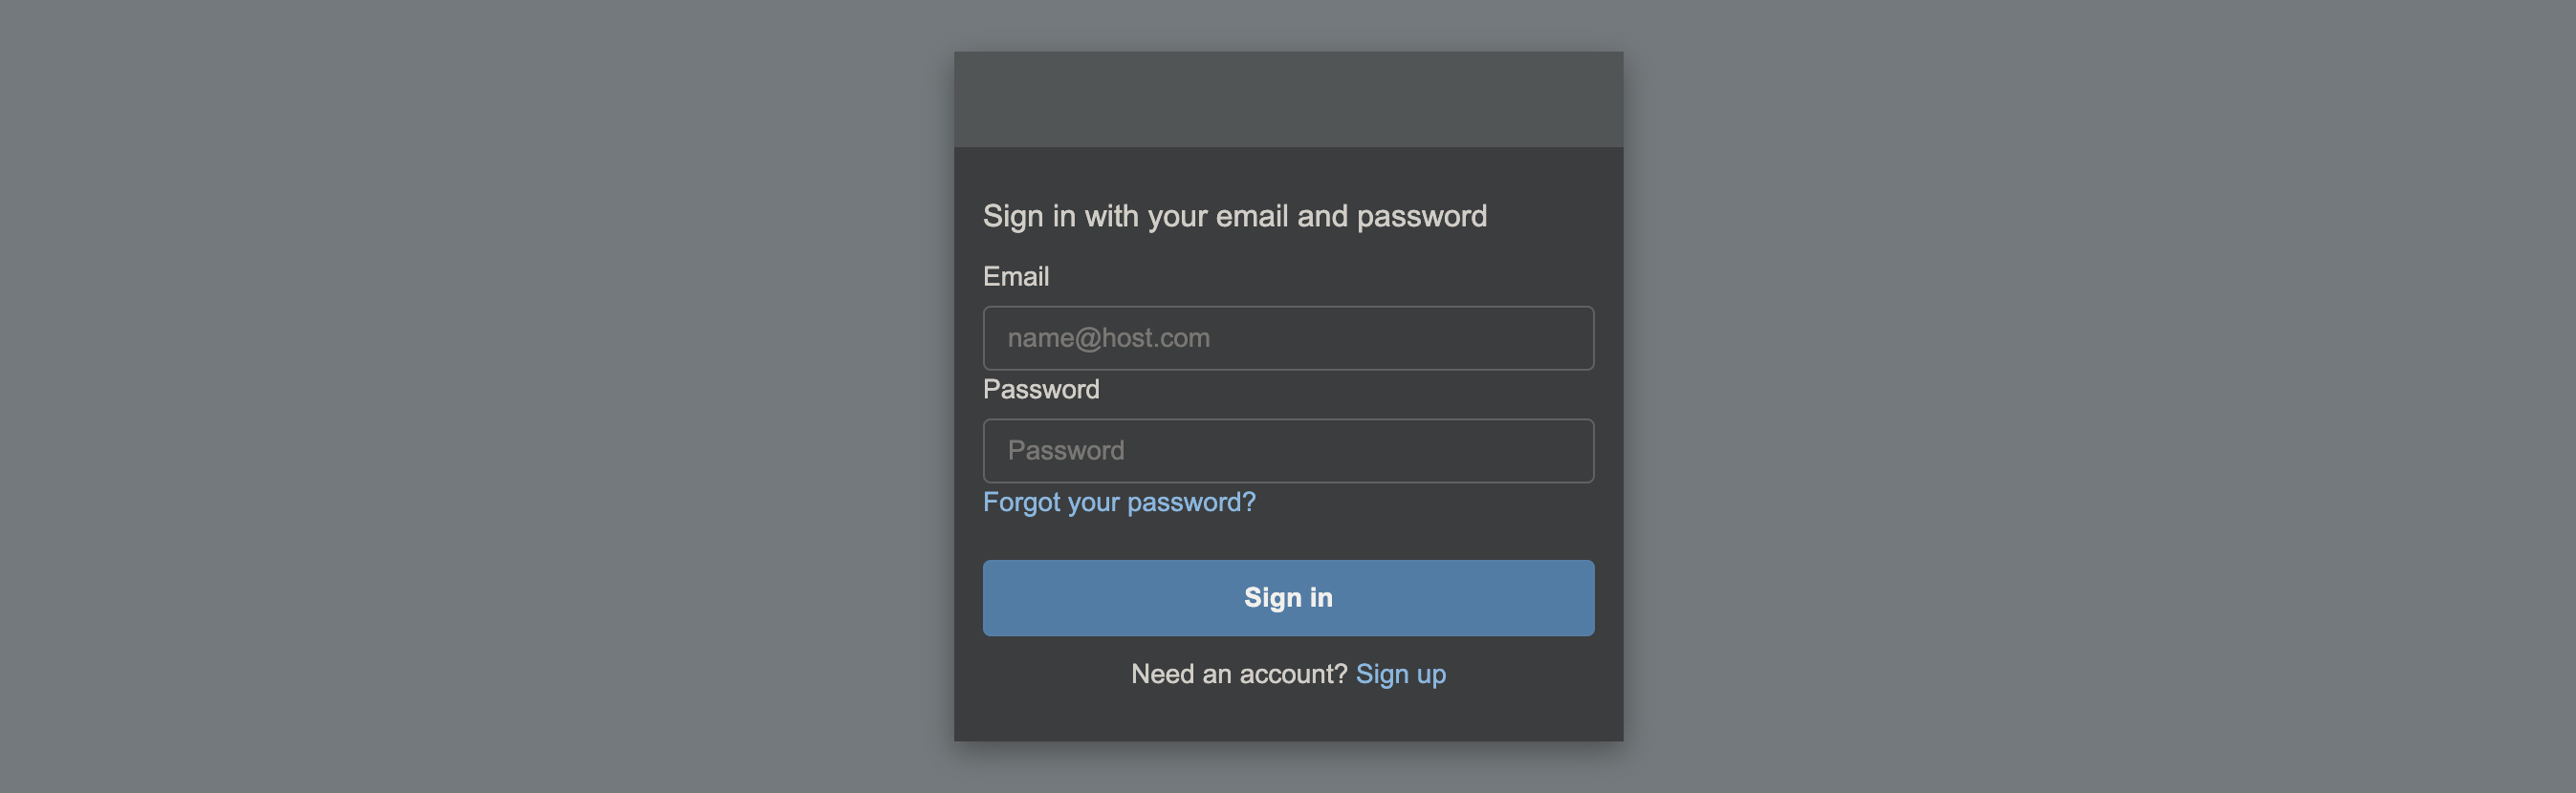This screenshot has width=2576, height=793.
Task: Click the Need an account? text
Action: (x=1239, y=675)
